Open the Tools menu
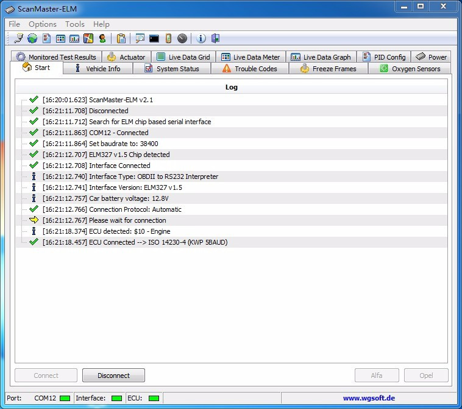This screenshot has height=409, width=462. coord(75,24)
